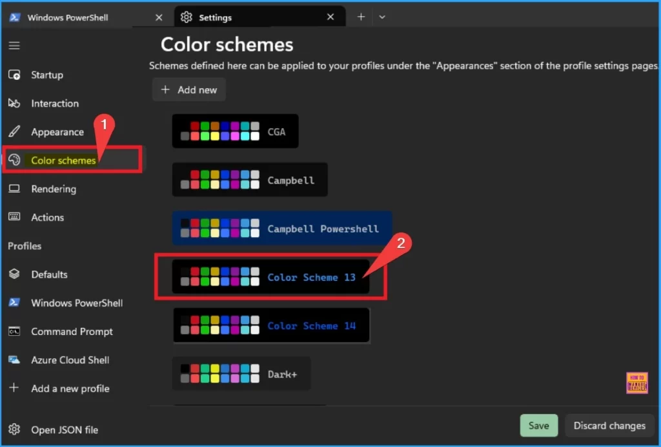Screen dimensions: 661x447
Task: Open the hamburger navigation menu
Action: (x=14, y=46)
